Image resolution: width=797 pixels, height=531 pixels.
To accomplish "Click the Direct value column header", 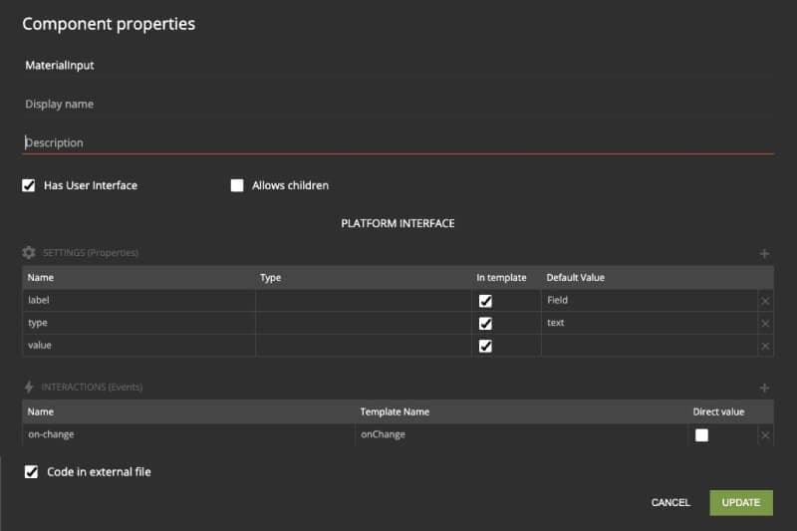I will tap(718, 411).
